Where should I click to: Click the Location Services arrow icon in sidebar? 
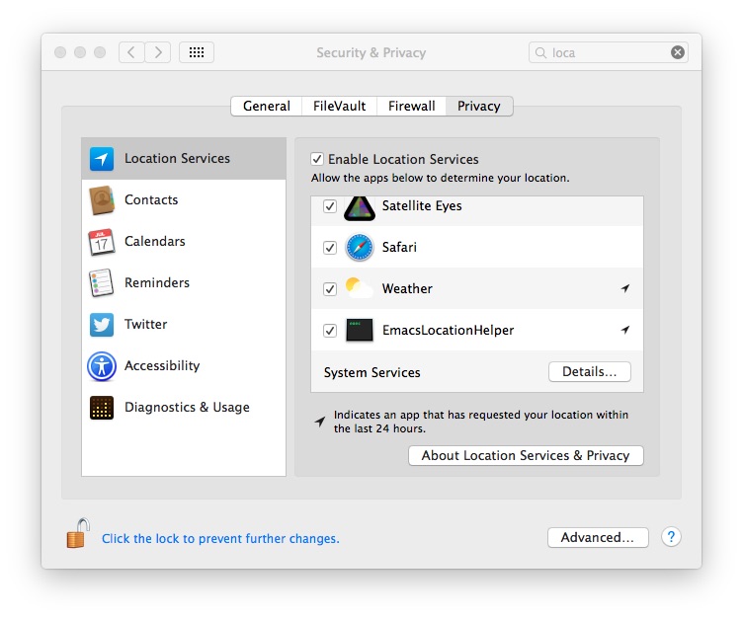pyautogui.click(x=102, y=159)
